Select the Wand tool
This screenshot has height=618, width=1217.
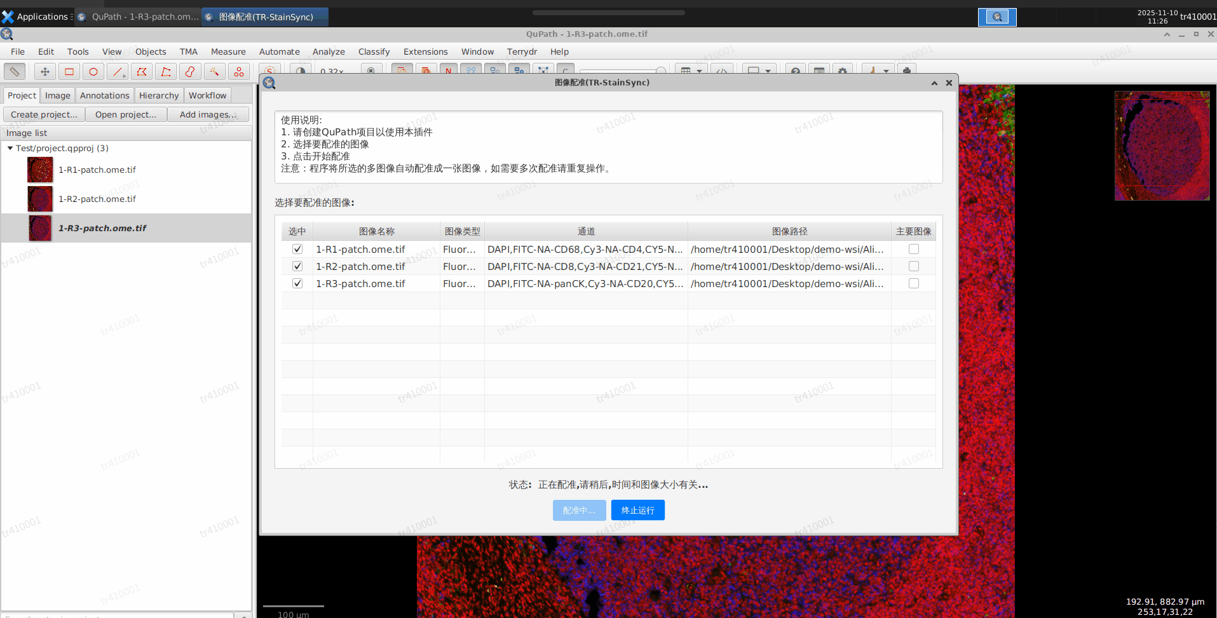[x=214, y=72]
